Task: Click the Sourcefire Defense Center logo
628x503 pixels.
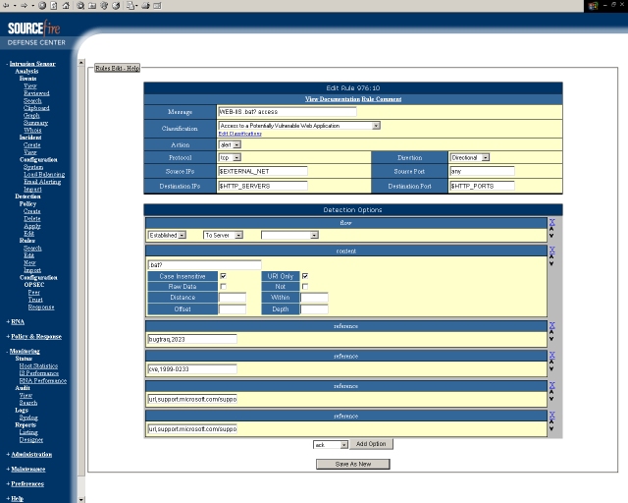Action: point(36,33)
